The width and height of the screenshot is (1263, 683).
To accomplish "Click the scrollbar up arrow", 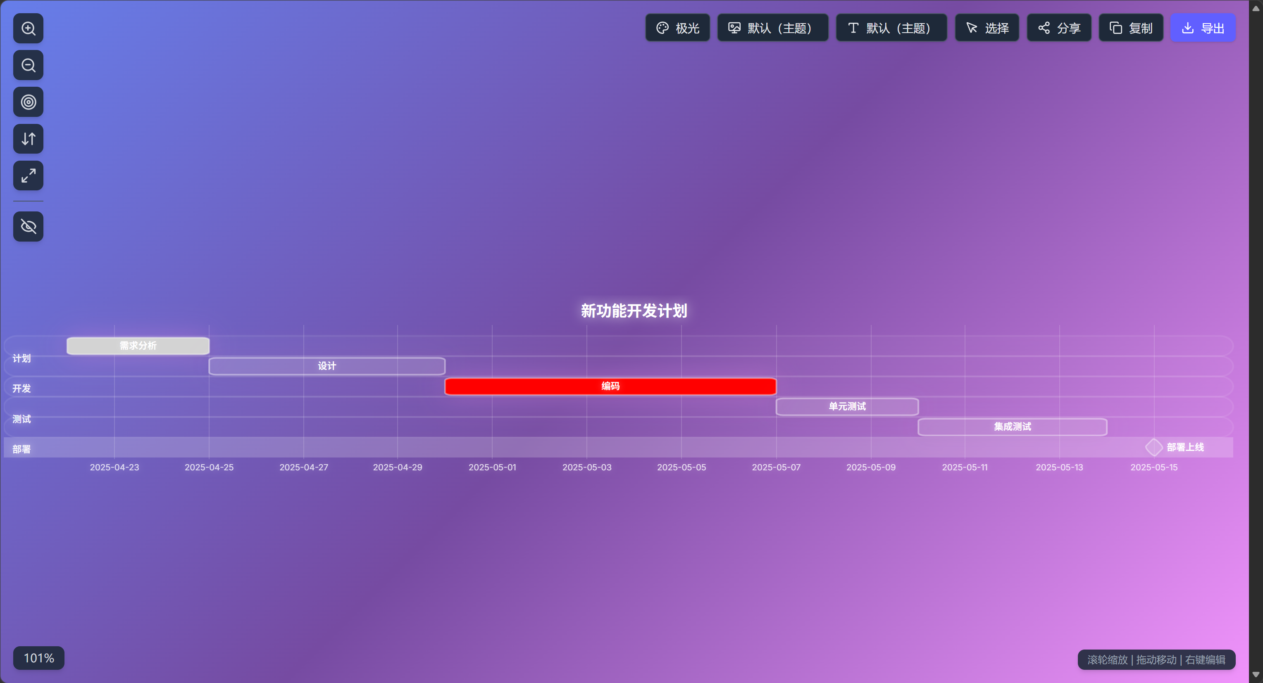I will coord(1256,8).
